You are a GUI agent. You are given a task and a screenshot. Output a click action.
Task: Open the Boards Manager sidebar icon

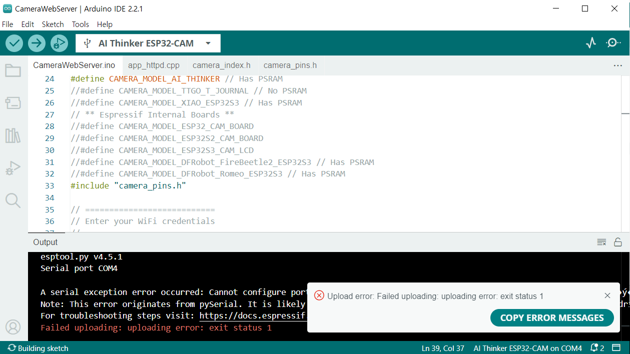point(13,103)
